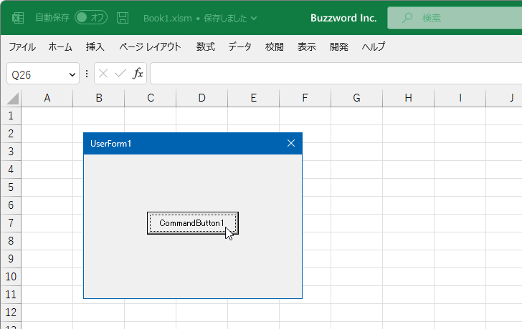This screenshot has height=329, width=522.
Task: Select row 7 header
Action: (11, 223)
